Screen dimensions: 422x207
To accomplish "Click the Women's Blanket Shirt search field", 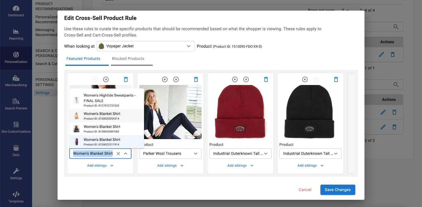I will (x=93, y=154).
